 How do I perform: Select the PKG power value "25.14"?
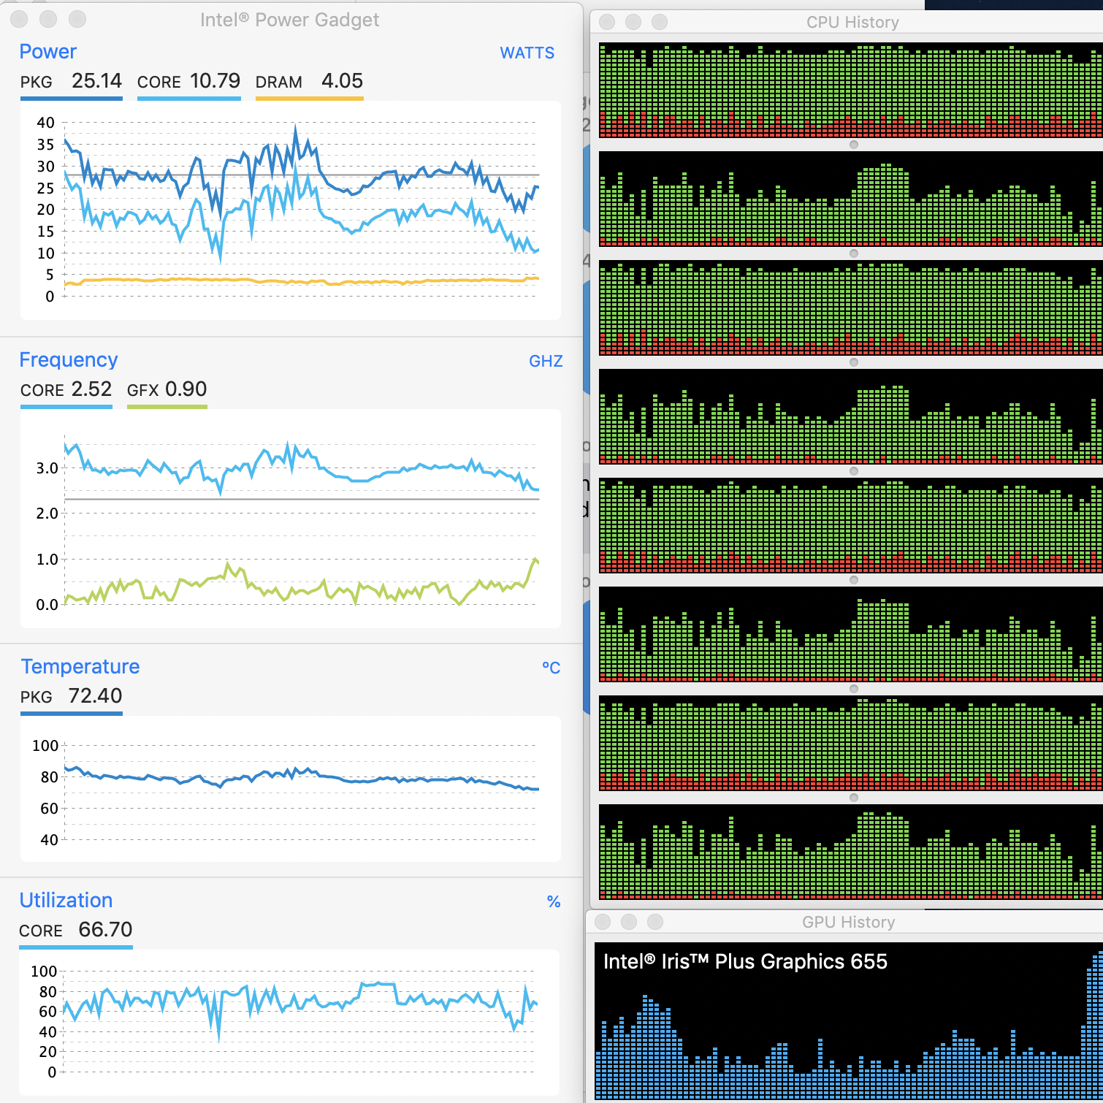pos(97,81)
